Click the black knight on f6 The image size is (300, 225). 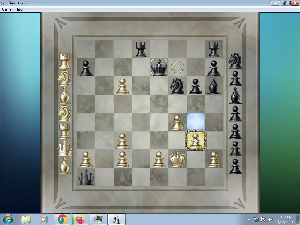[177, 86]
